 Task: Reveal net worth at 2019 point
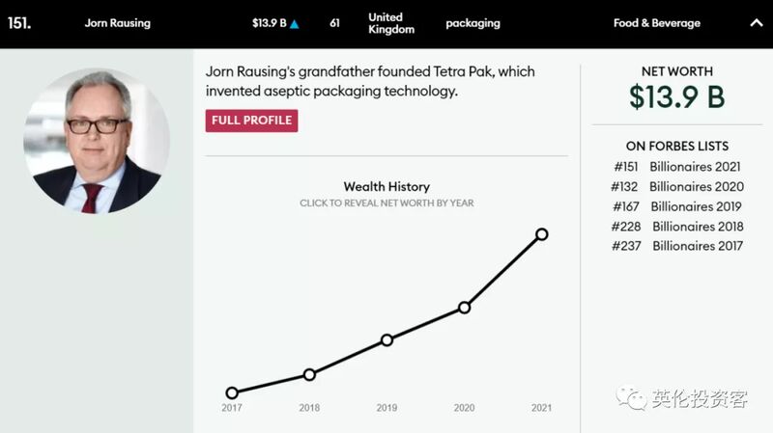point(387,340)
